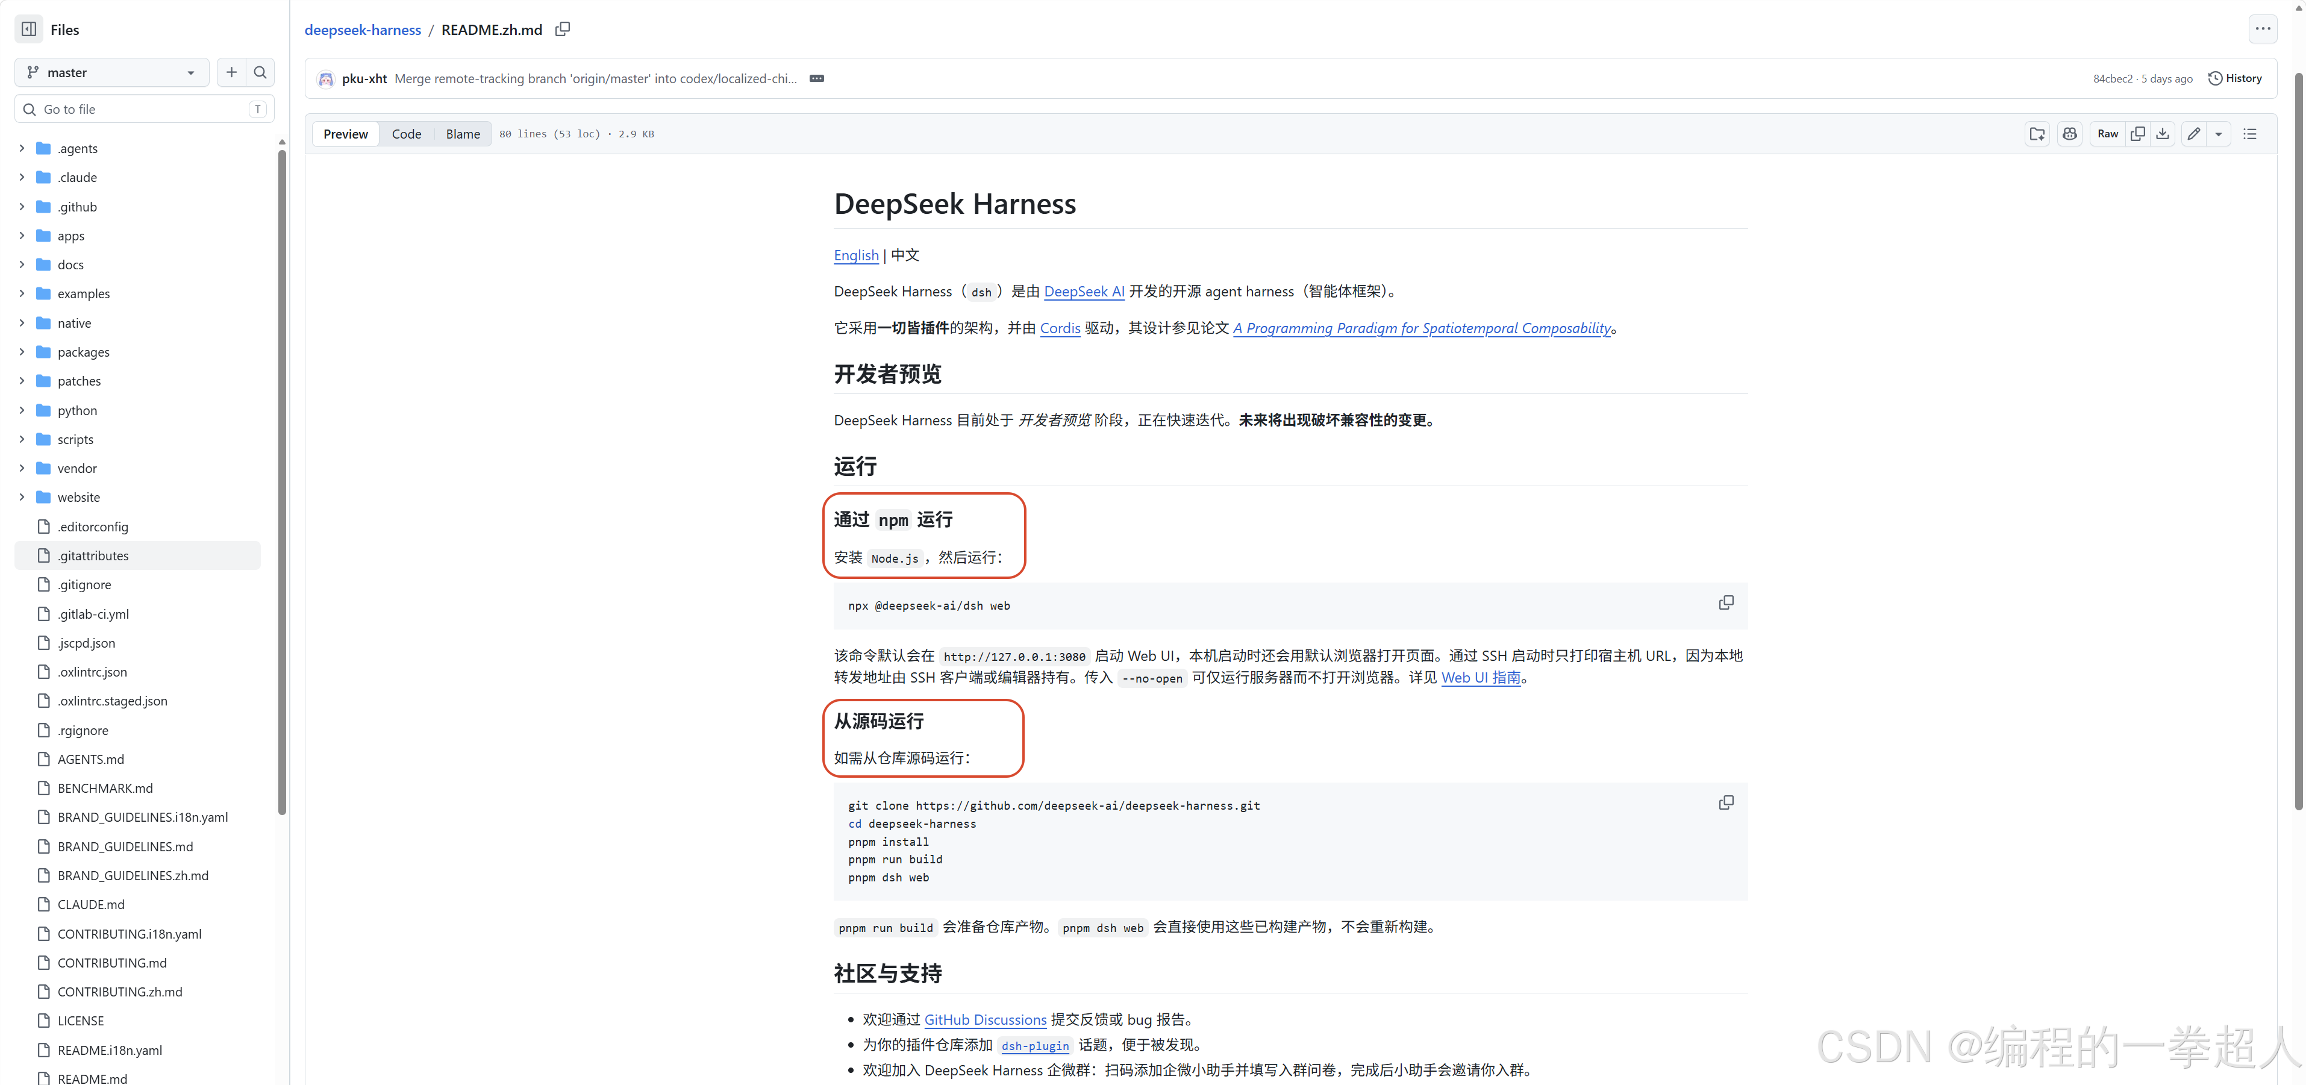Go to deepseek-harness repository breadcrumb
The image size is (2306, 1085).
click(x=363, y=30)
